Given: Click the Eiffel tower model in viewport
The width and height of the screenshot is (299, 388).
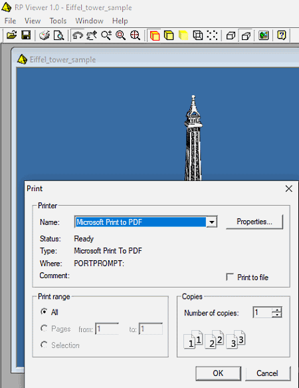Looking at the screenshot, I should (x=193, y=138).
